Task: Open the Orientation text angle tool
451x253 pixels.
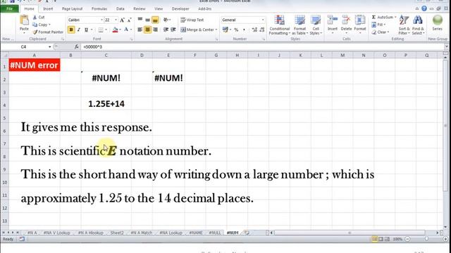Action: (166, 20)
